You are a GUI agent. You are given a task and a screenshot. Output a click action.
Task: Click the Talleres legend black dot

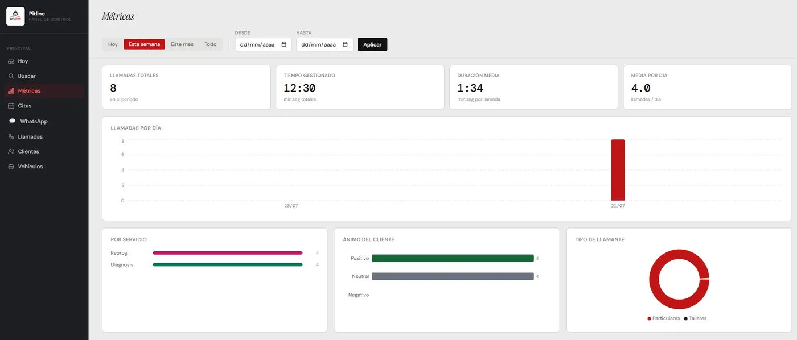point(685,318)
